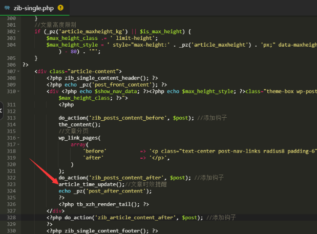The image size is (317, 234).
Task: Click the sidebar collapse handle on left edge
Action: pos(2,110)
